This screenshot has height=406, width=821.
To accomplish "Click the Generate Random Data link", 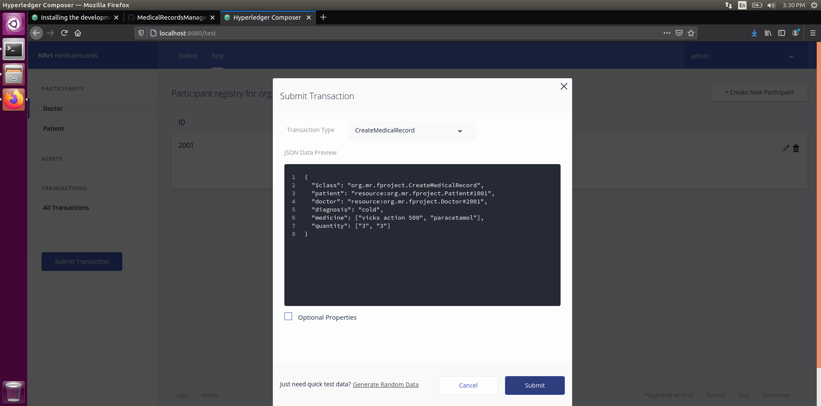I will (x=385, y=385).
